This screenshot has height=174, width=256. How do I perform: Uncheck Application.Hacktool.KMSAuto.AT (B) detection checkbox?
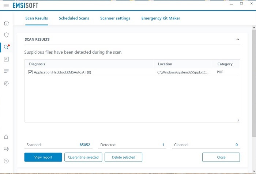pyautogui.click(x=30, y=72)
